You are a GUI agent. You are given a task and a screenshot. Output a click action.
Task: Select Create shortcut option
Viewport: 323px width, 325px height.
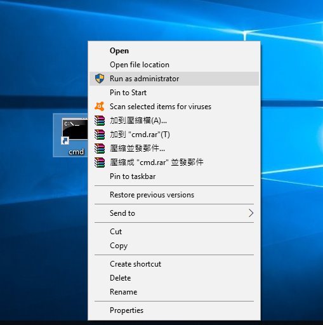(174, 264)
